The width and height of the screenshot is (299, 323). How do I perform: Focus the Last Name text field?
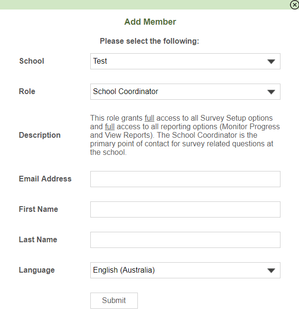(x=185, y=240)
